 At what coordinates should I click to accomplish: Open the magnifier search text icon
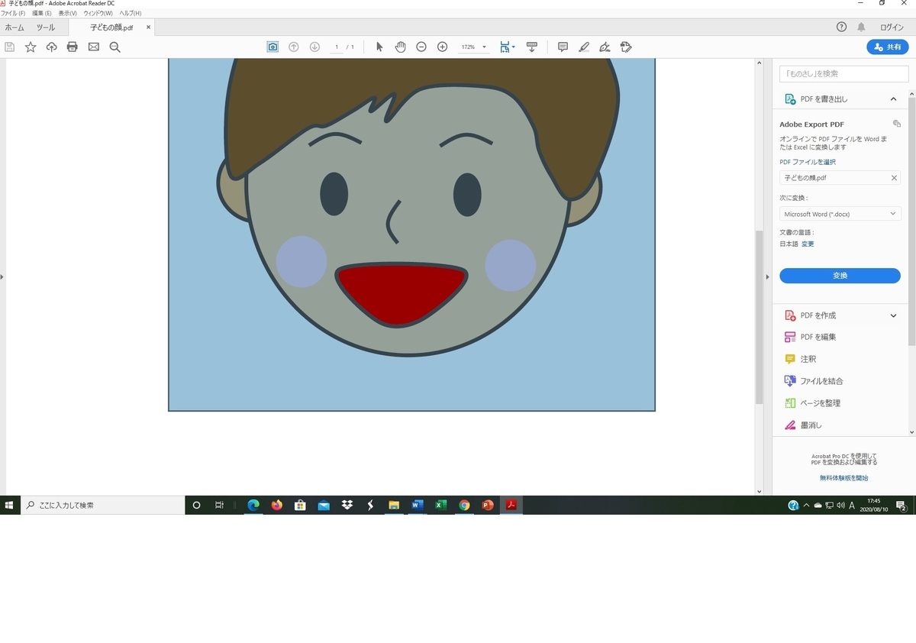[115, 47]
